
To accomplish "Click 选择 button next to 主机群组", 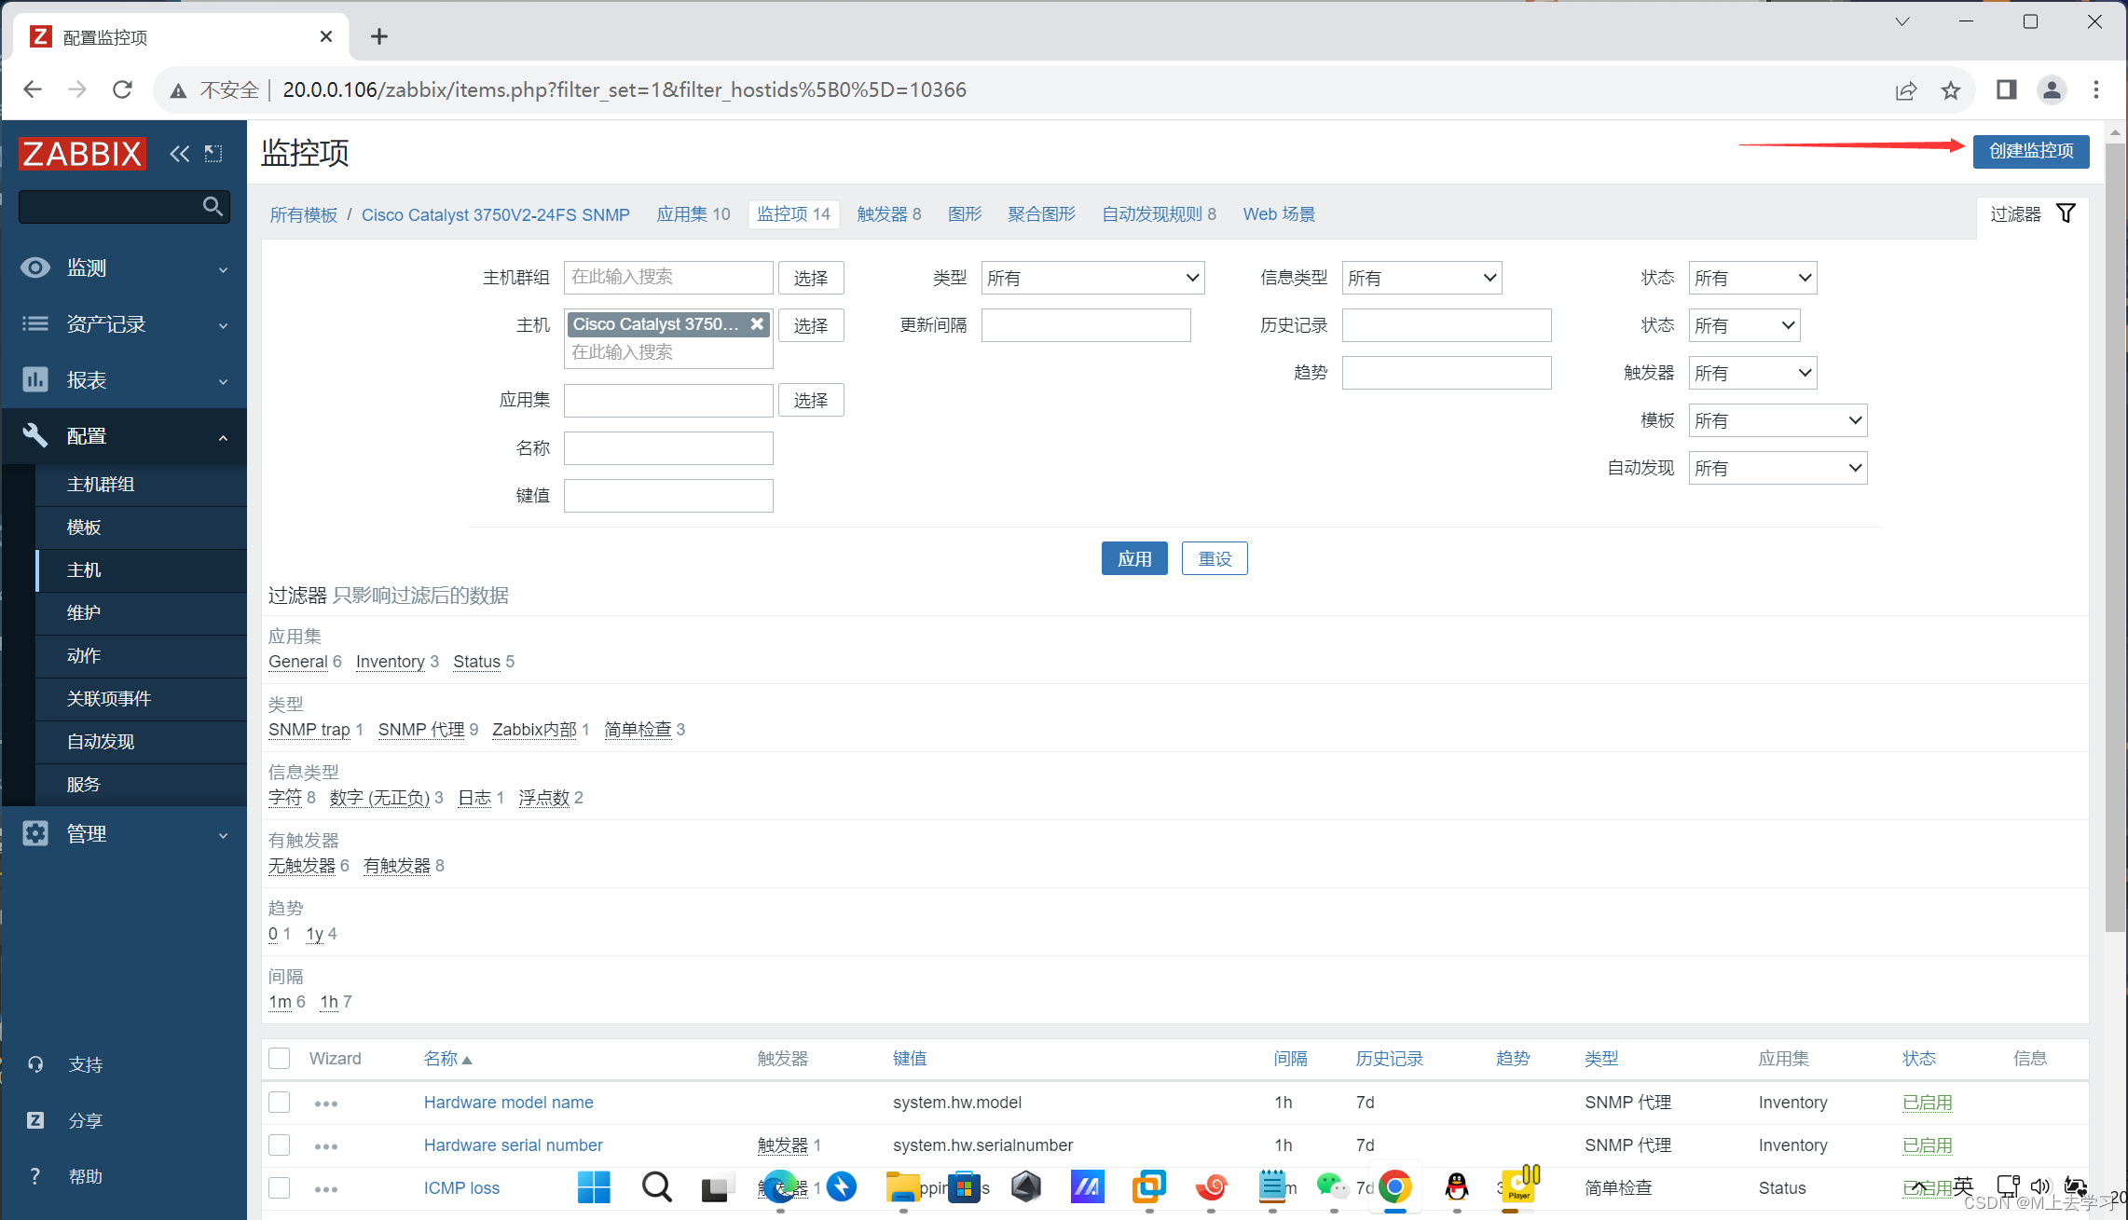I will [x=810, y=278].
